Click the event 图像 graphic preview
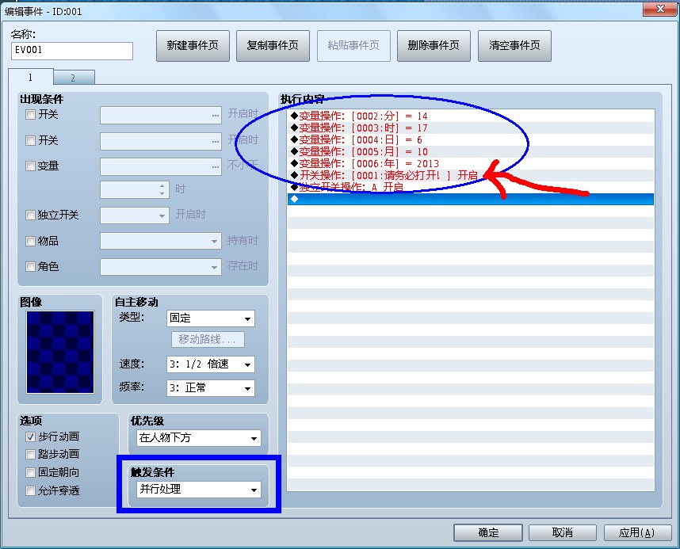The image size is (680, 549). click(x=60, y=352)
